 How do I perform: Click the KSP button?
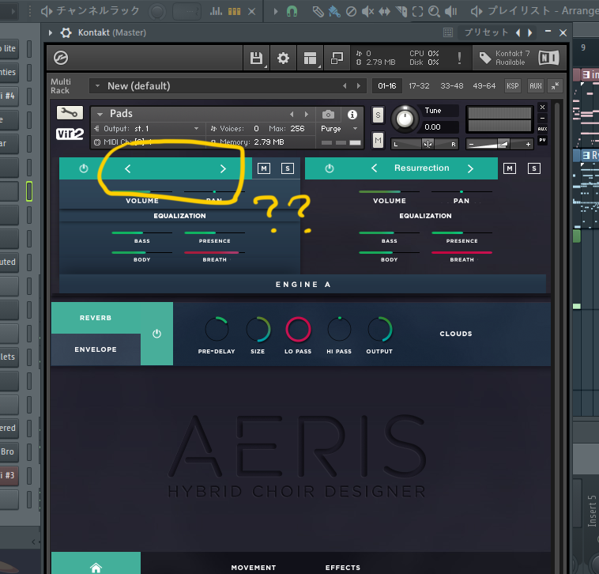(x=512, y=86)
